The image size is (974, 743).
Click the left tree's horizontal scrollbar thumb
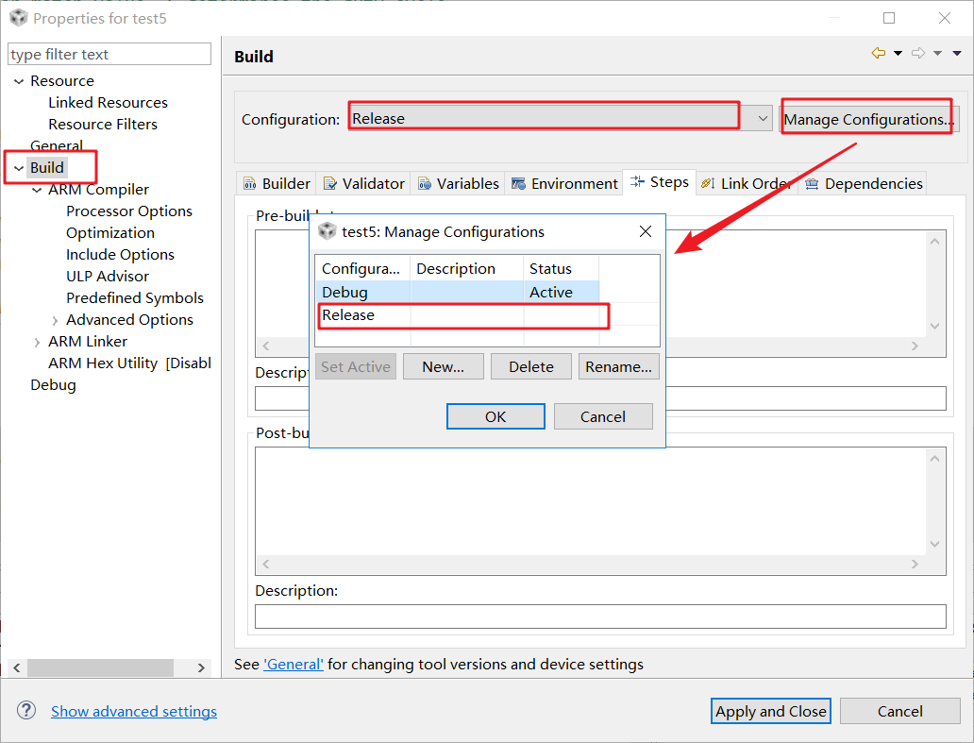click(100, 667)
